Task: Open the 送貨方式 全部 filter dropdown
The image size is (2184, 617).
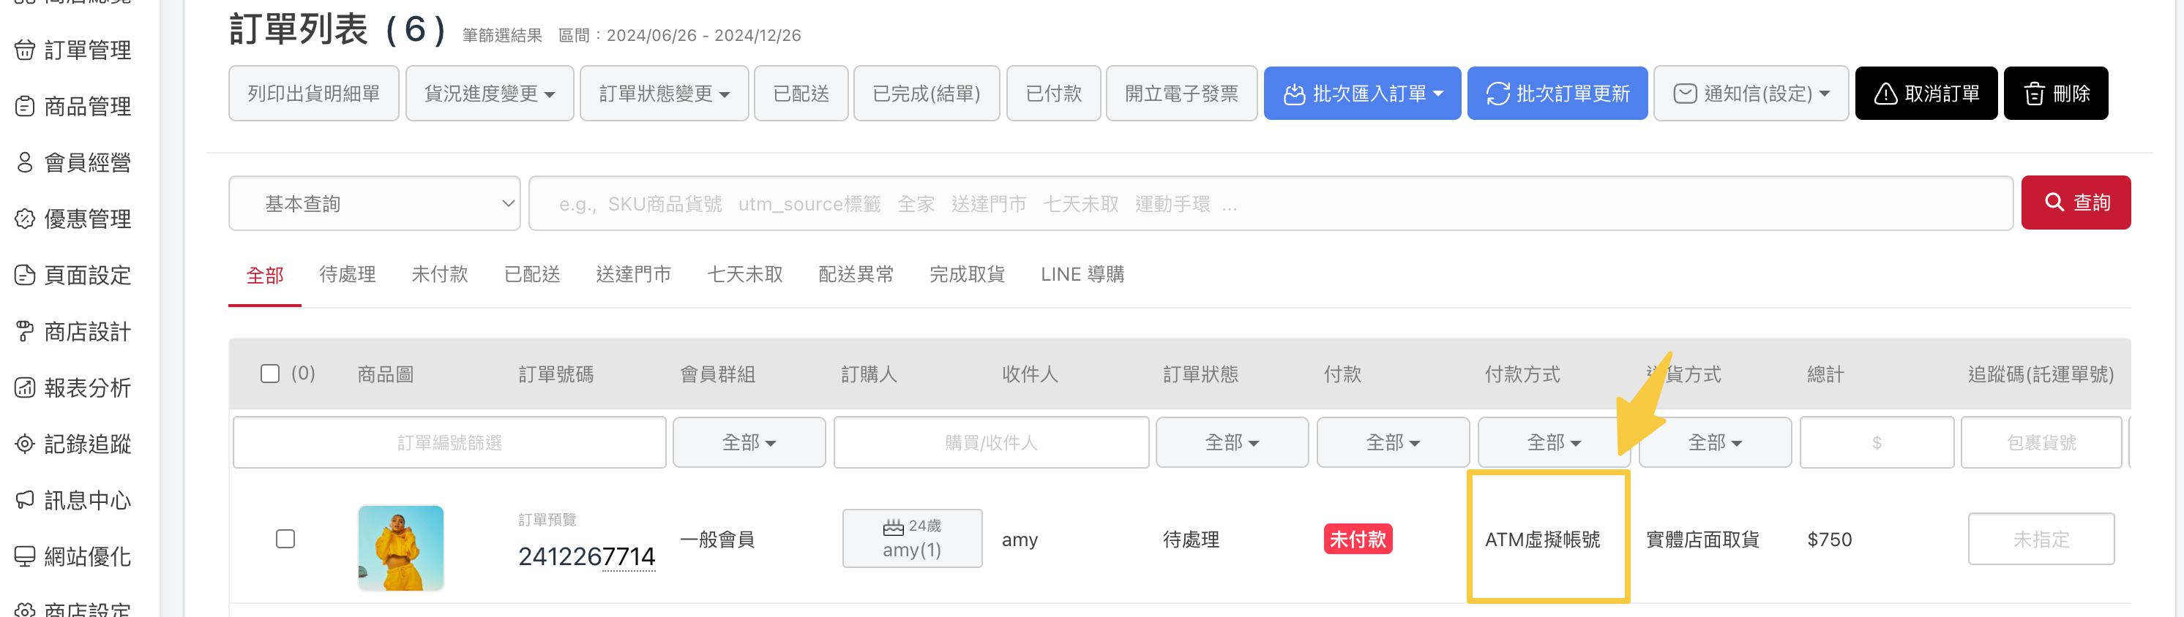Action: 1715,442
